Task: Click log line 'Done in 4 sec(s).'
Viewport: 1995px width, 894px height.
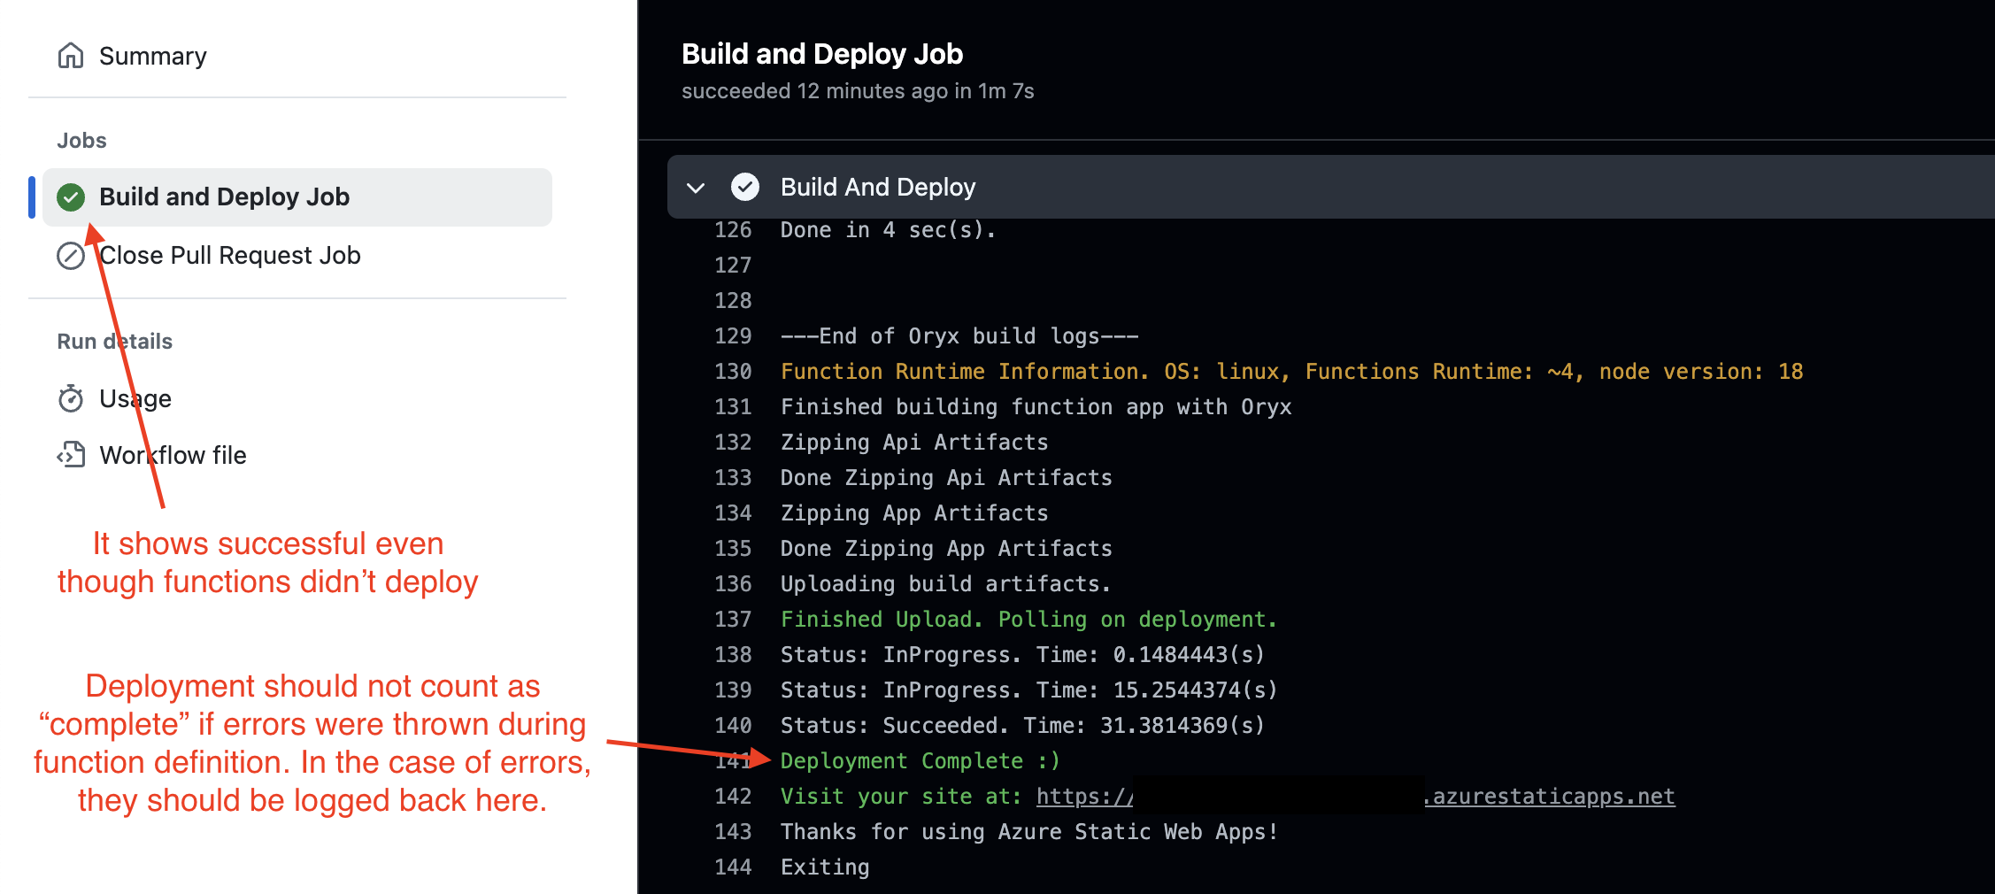Action: point(889,230)
